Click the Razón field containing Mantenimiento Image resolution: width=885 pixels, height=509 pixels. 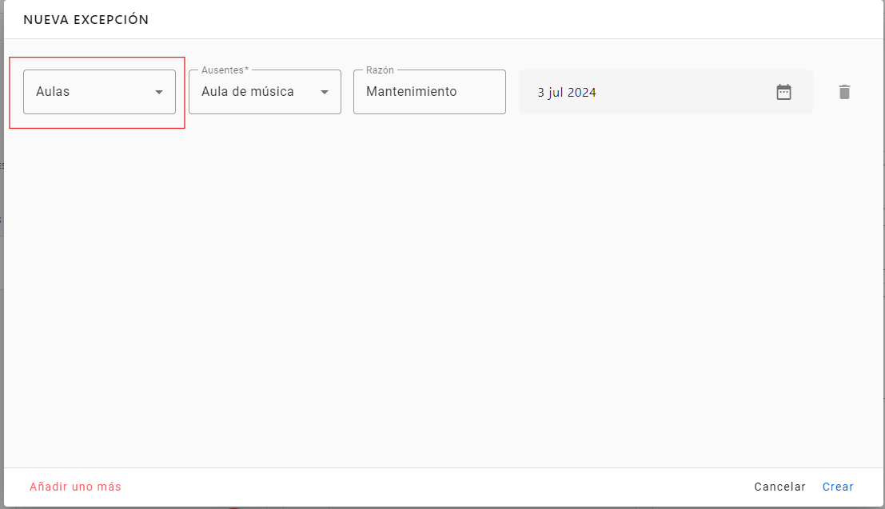pos(429,92)
